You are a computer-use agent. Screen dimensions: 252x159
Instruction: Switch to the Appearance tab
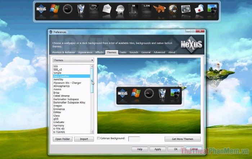click(x=85, y=53)
